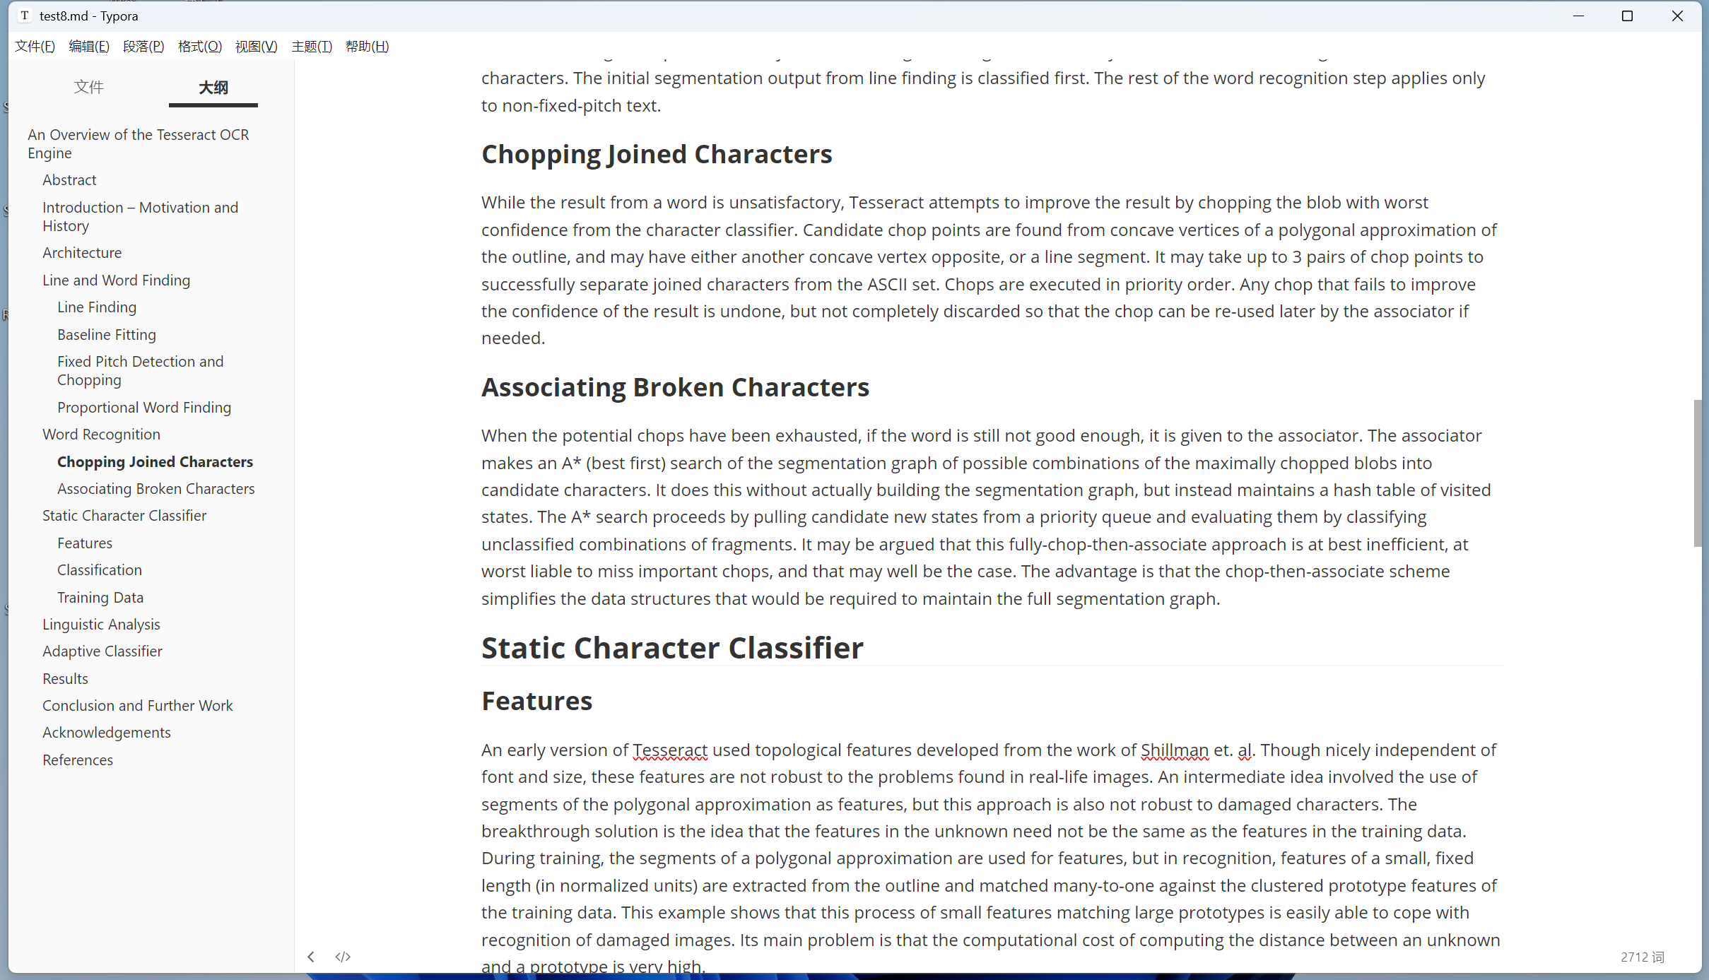Collapse the sidebar using the left chevron
1709x980 pixels.
pyautogui.click(x=311, y=957)
